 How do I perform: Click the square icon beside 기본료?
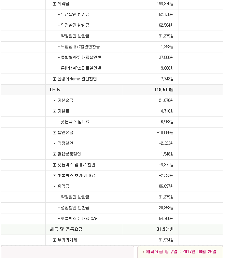(x=54, y=111)
